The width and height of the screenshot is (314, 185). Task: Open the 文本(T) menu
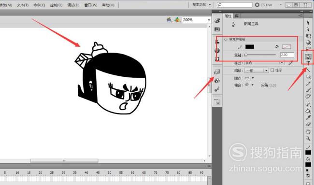[23, 5]
